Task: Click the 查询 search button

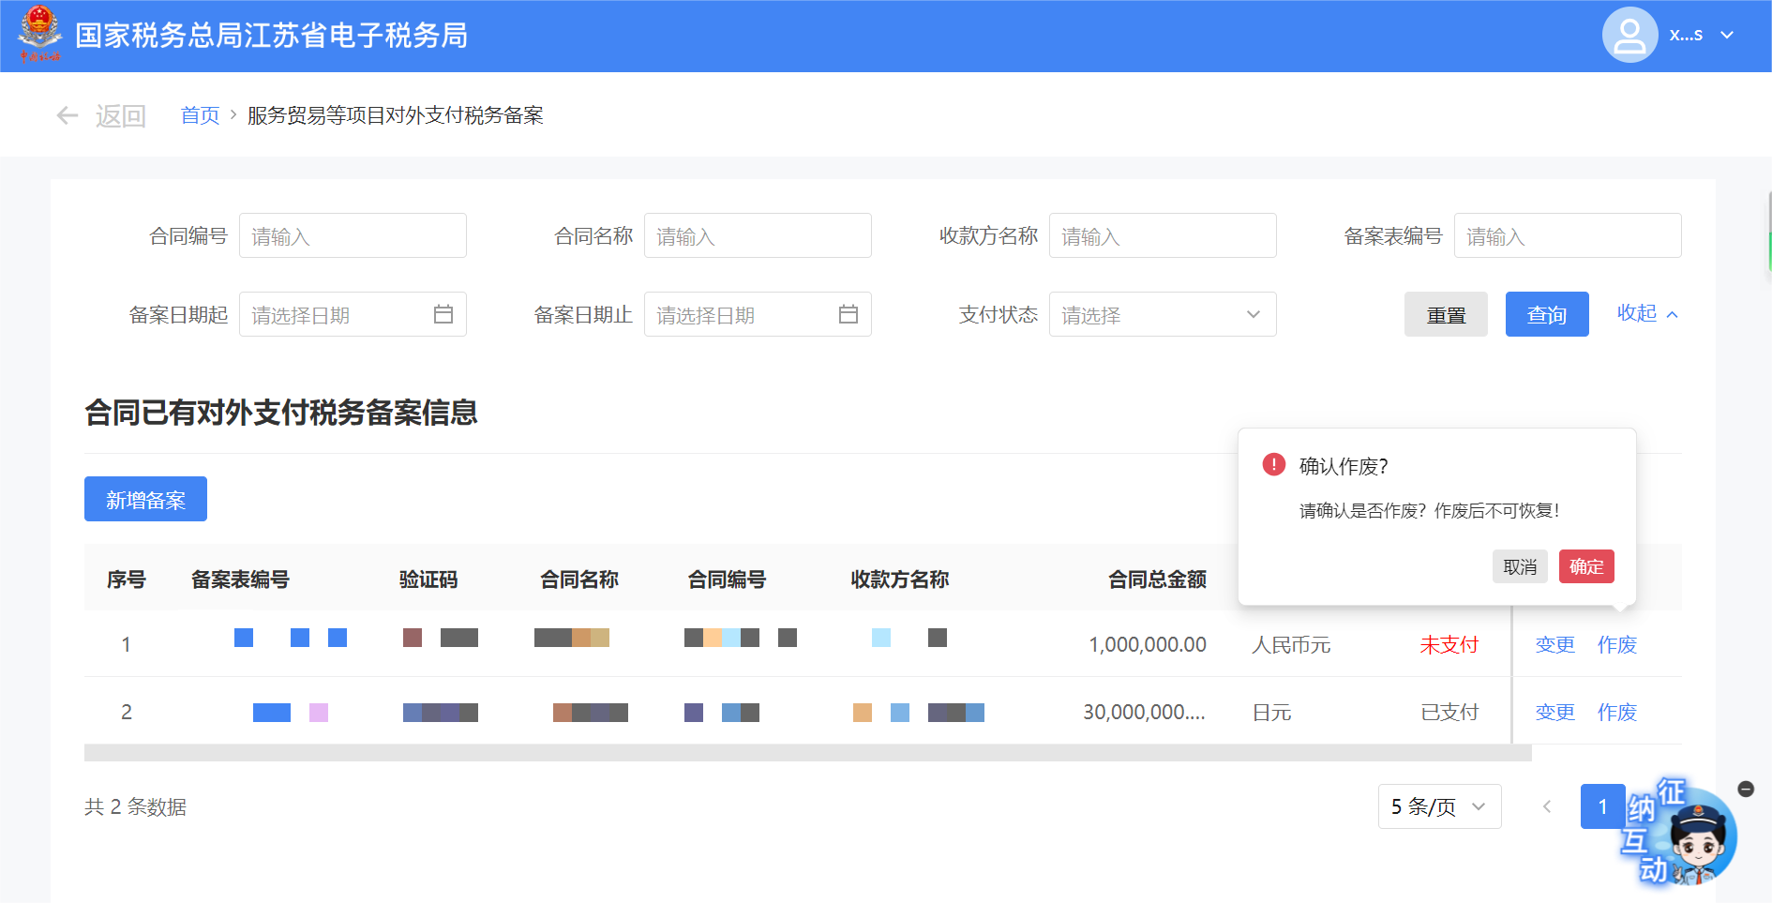Action: click(1547, 314)
